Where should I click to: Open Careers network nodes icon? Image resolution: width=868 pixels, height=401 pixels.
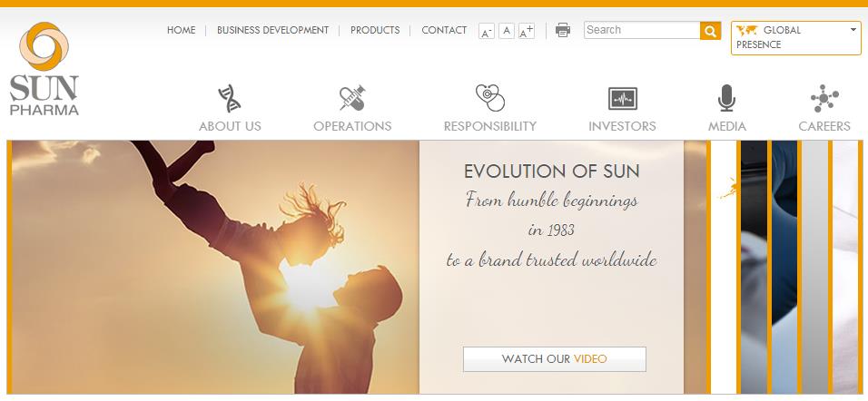tap(824, 99)
